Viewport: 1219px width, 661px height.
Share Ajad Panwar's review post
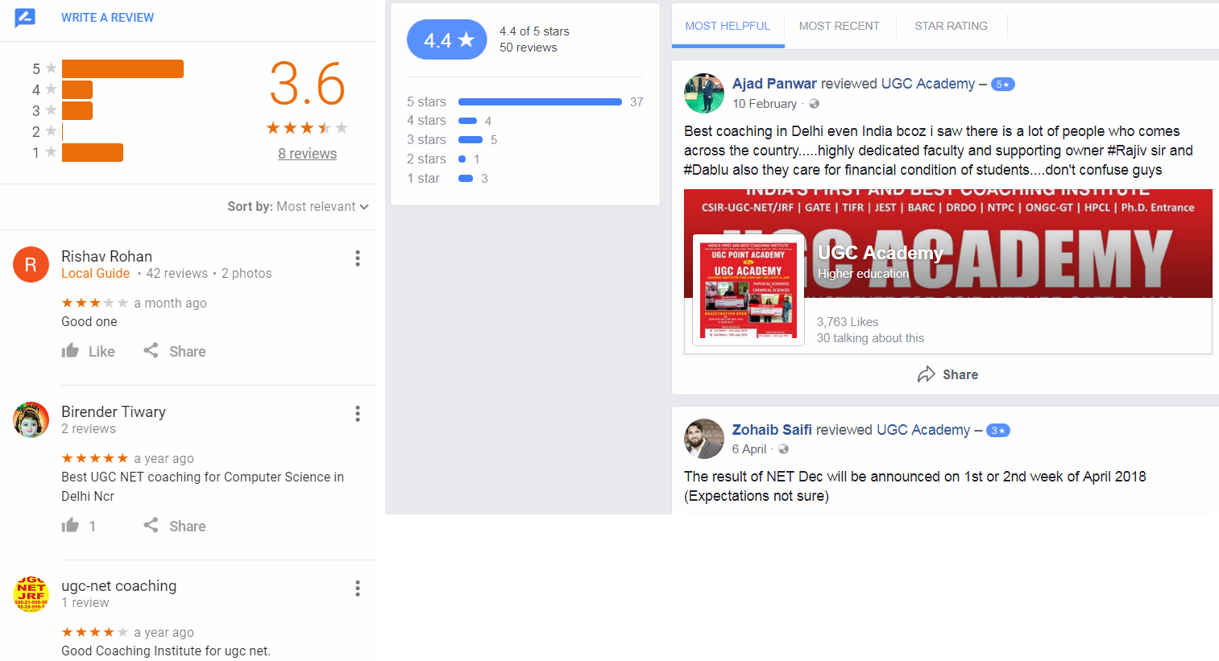coord(948,374)
